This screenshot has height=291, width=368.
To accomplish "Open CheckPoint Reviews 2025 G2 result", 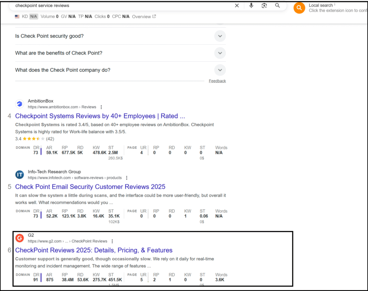I will point(94,250).
